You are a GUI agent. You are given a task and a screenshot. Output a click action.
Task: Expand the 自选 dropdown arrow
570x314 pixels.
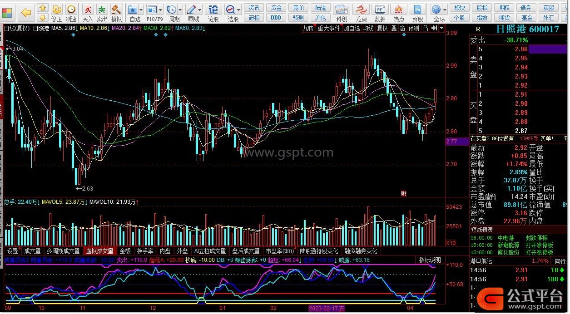(x=141, y=10)
